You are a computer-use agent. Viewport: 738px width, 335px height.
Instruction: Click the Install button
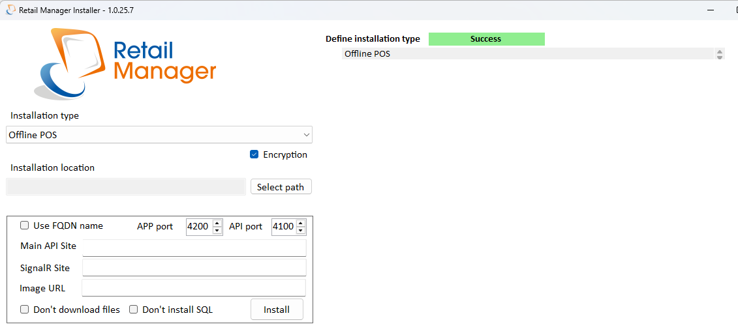277,310
